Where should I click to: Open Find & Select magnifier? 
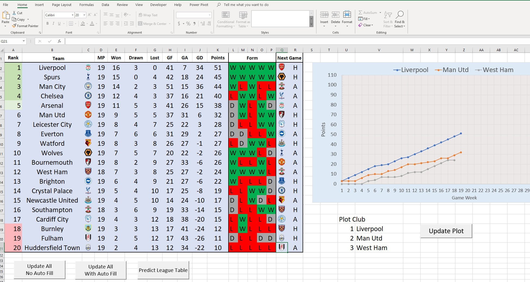pyautogui.click(x=400, y=20)
